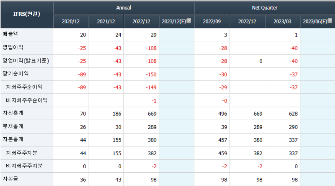Click 당기순이익 value -150

(x=151, y=74)
